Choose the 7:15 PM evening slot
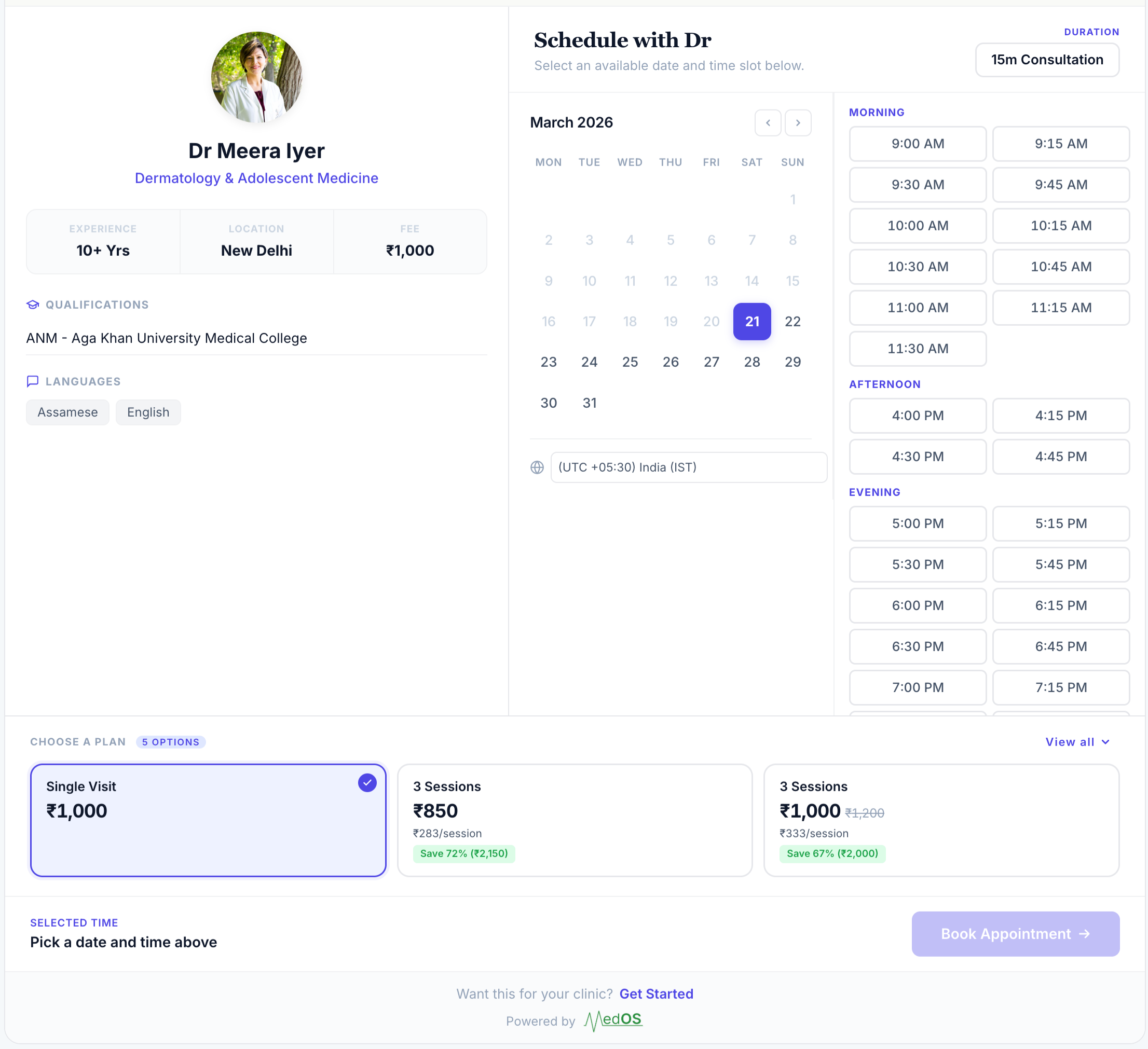The image size is (1148, 1049). 1061,687
